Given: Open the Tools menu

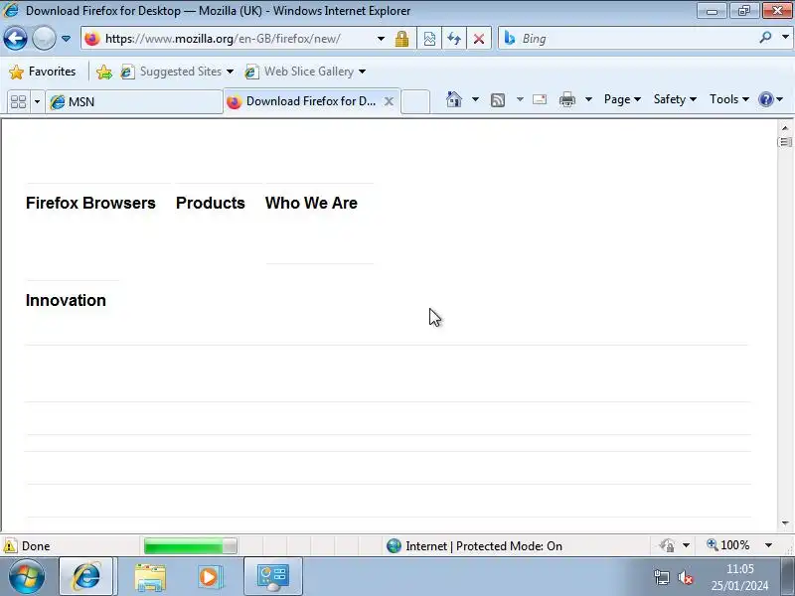Looking at the screenshot, I should coord(729,99).
